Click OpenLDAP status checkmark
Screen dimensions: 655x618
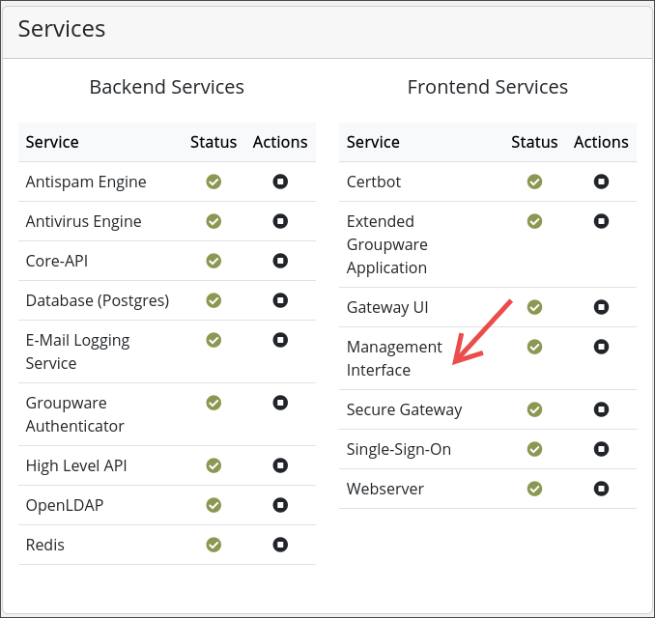pos(214,505)
